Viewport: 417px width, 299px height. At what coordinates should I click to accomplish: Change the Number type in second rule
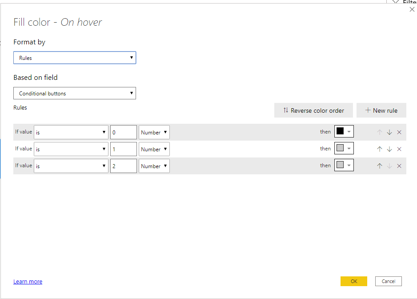(154, 149)
